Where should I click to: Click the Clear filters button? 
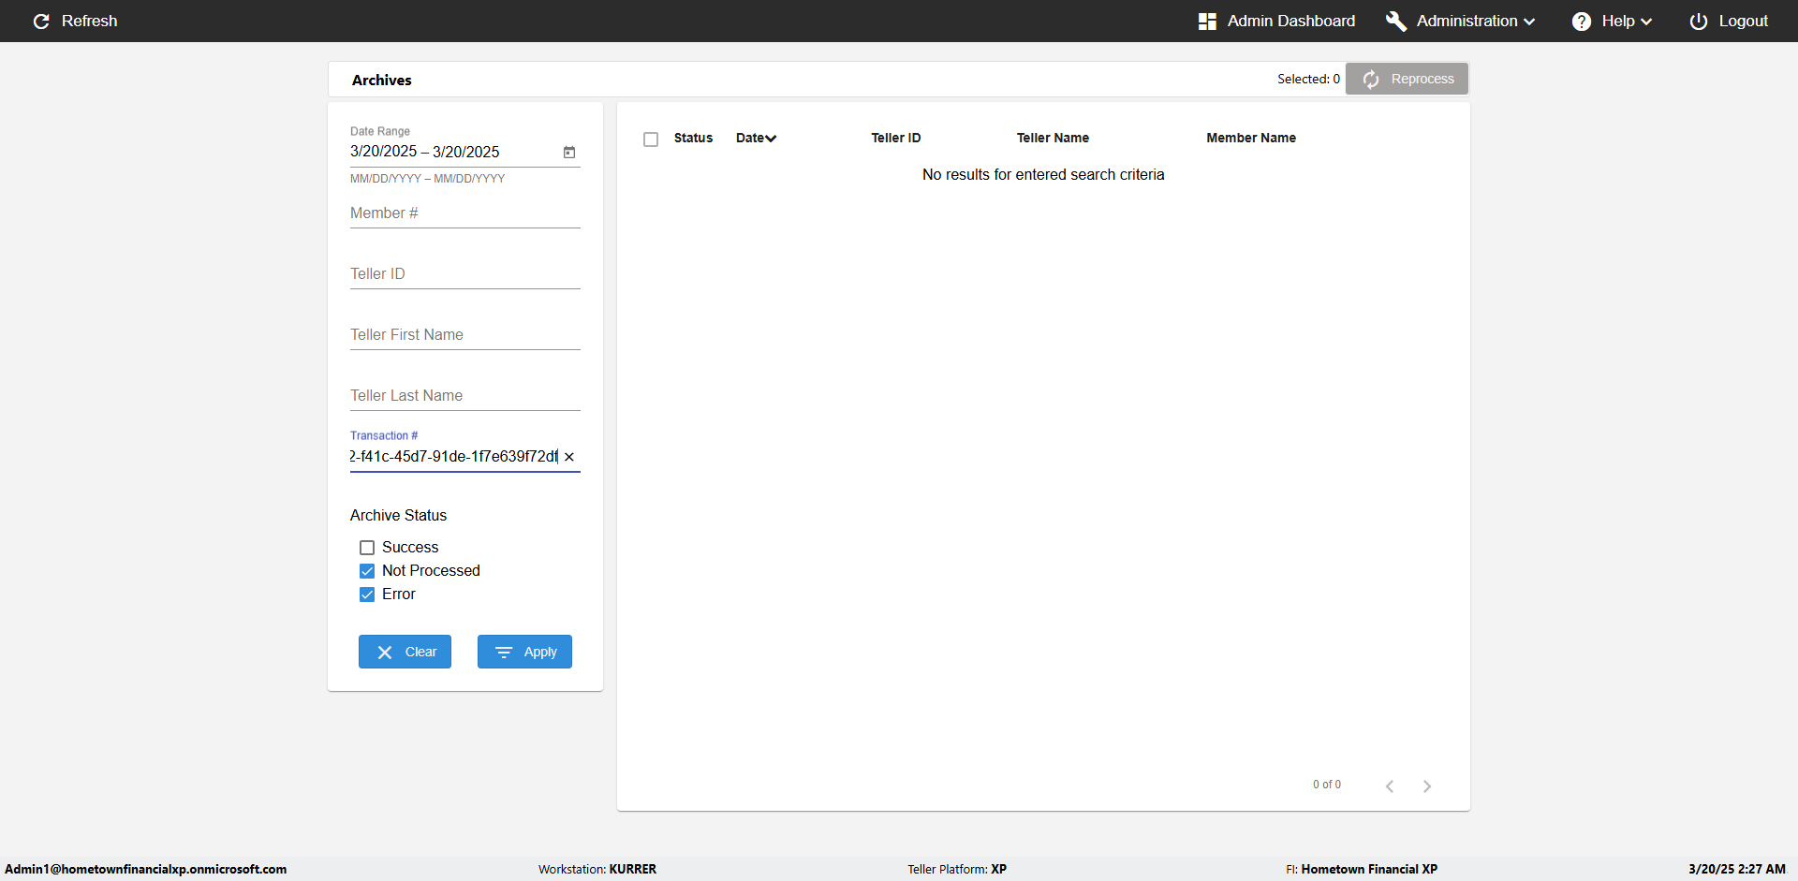point(405,652)
